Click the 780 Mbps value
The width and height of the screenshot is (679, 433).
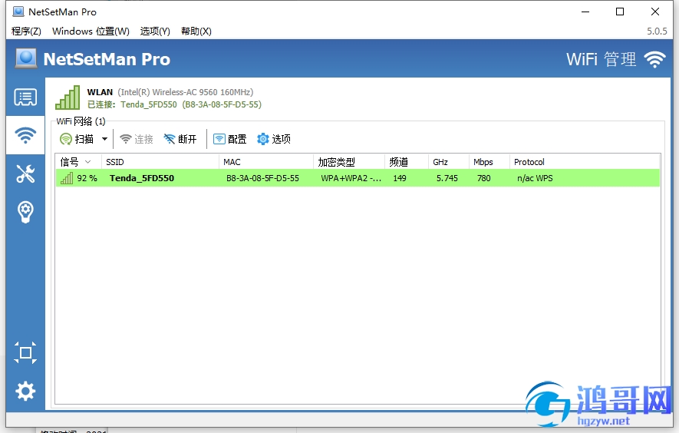point(483,178)
